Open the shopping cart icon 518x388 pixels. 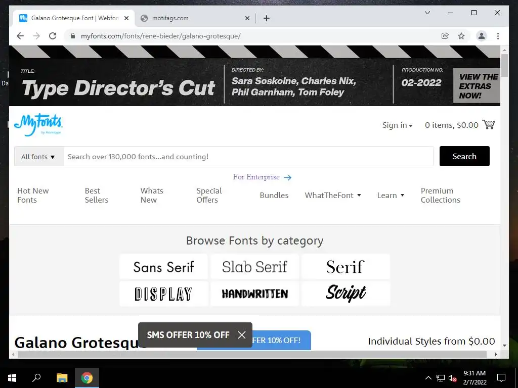[x=489, y=125]
